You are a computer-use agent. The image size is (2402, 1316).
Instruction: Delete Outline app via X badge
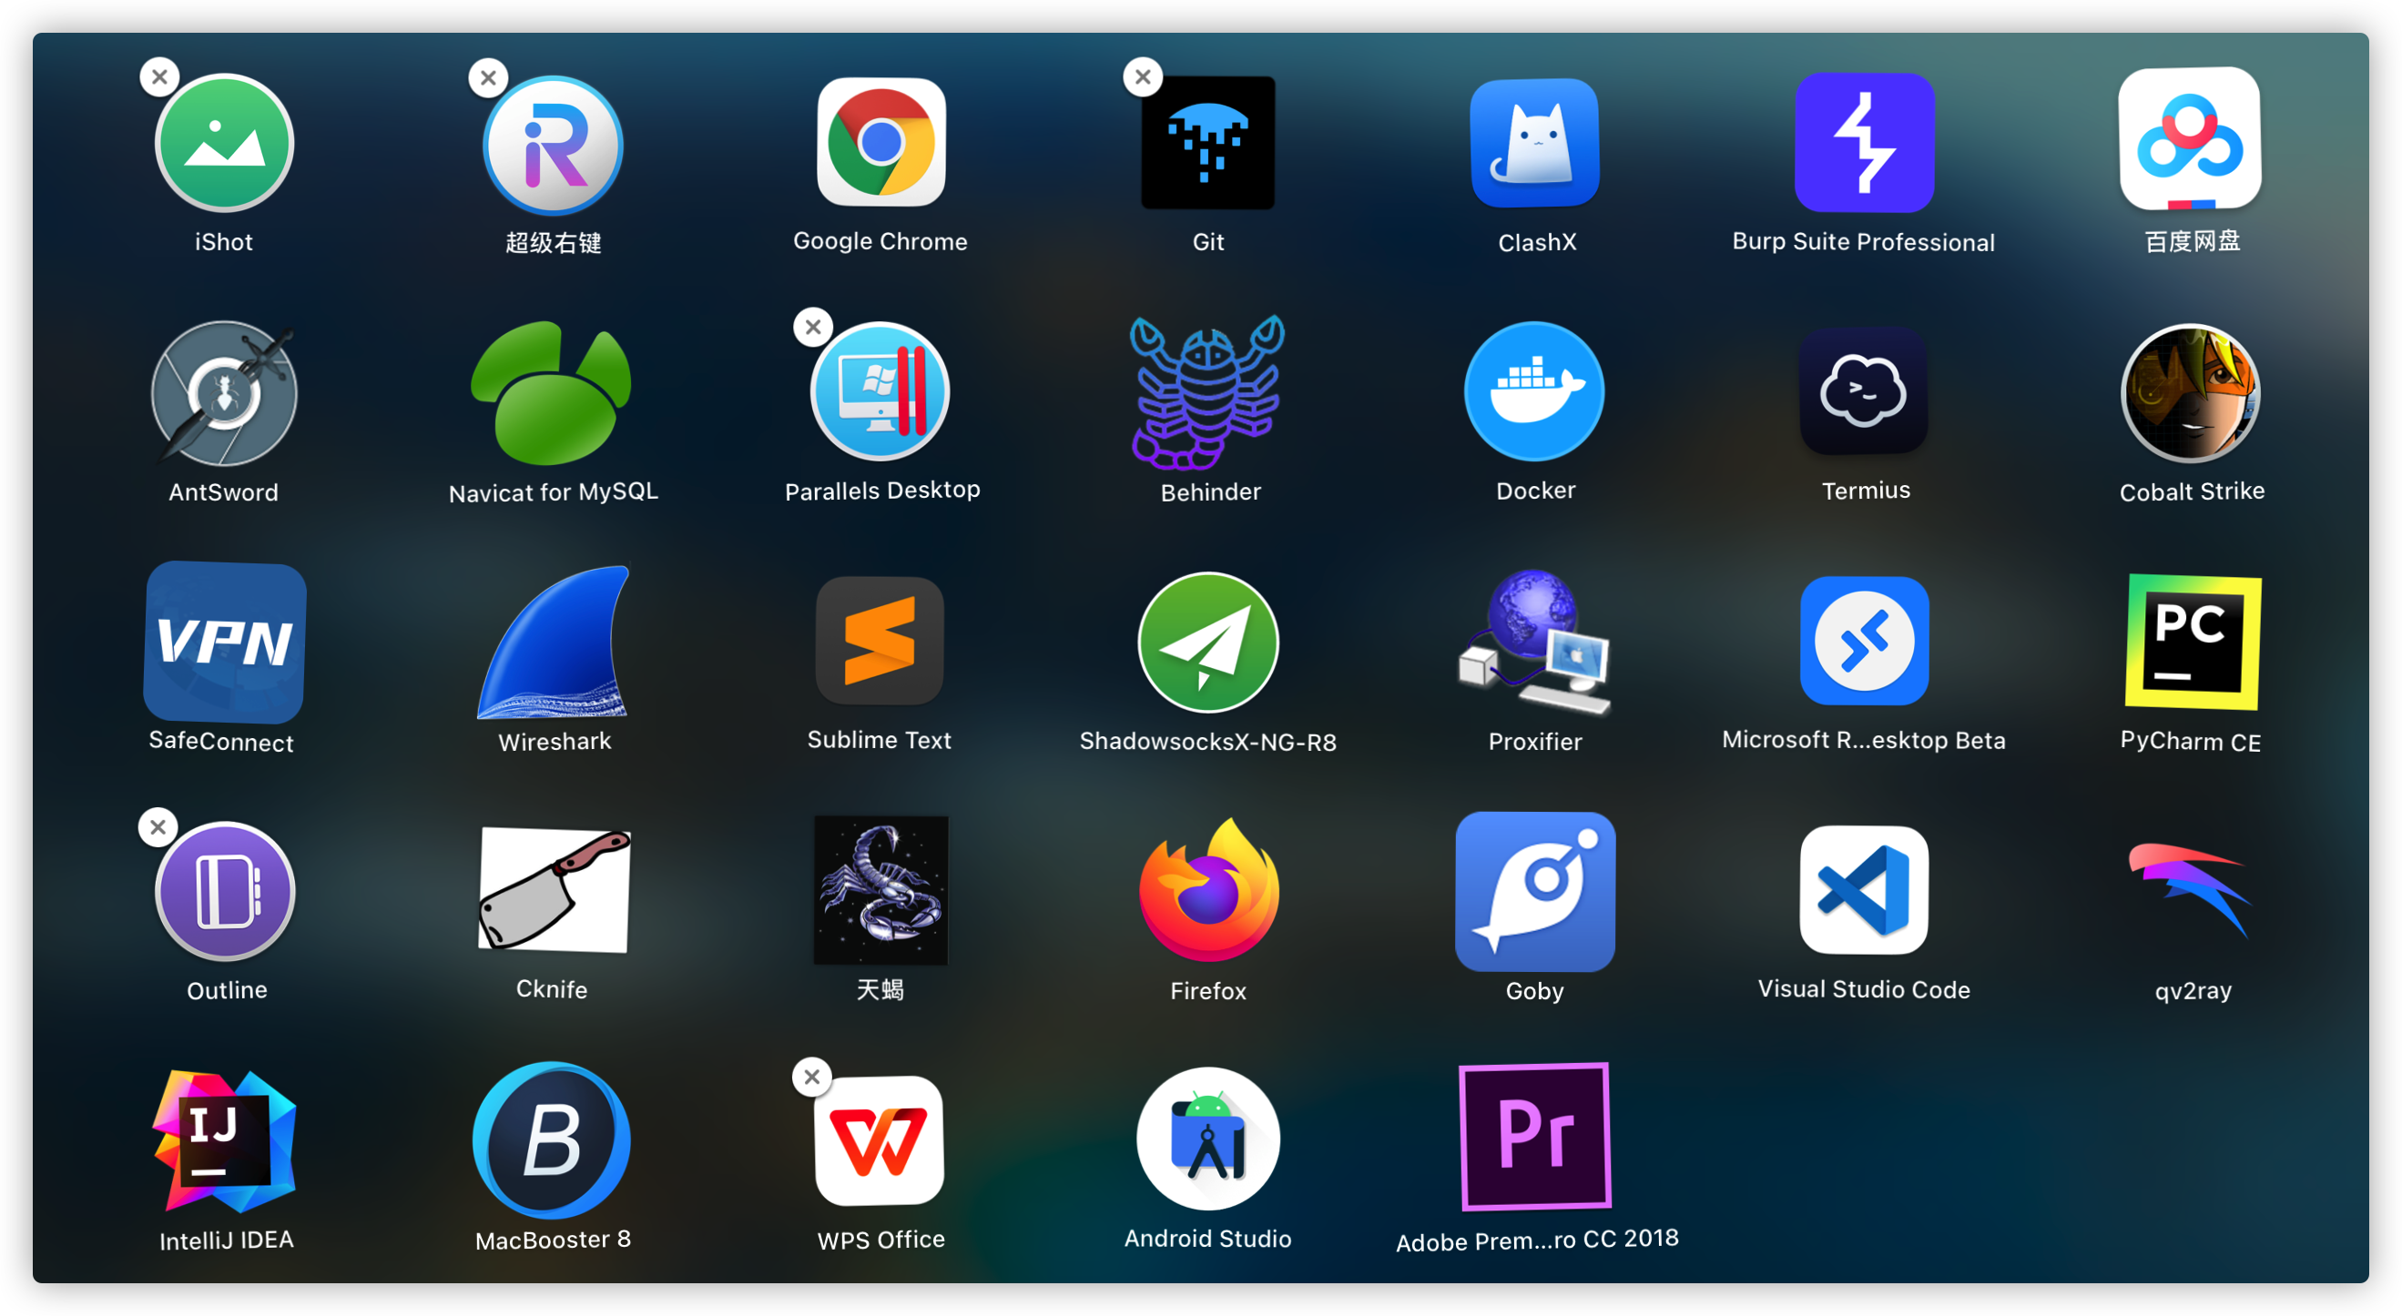pos(158,826)
